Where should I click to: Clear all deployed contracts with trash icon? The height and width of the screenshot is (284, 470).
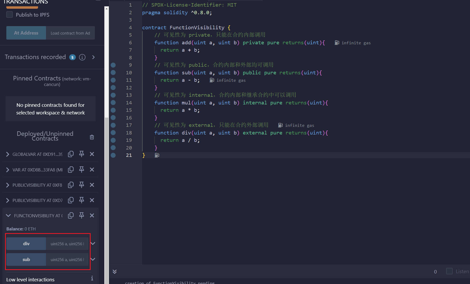click(x=92, y=137)
